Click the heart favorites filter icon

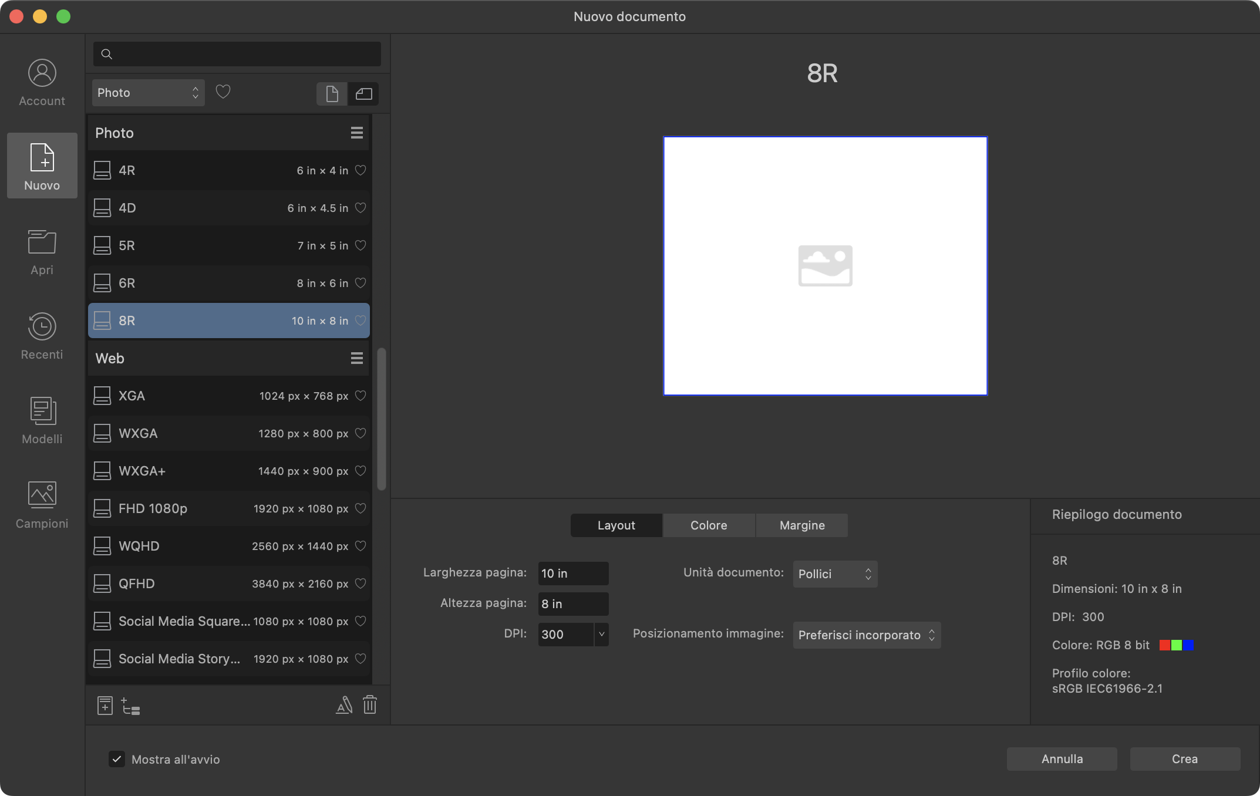[x=223, y=91]
